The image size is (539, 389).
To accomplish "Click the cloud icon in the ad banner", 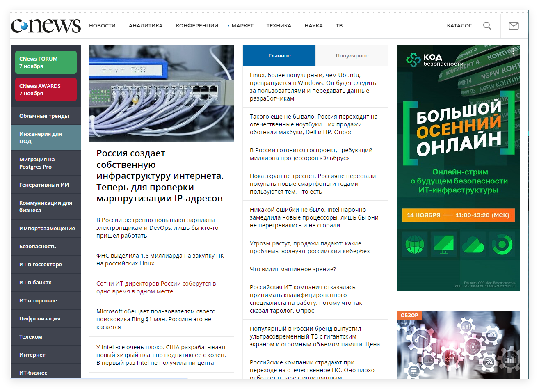I will [x=473, y=245].
